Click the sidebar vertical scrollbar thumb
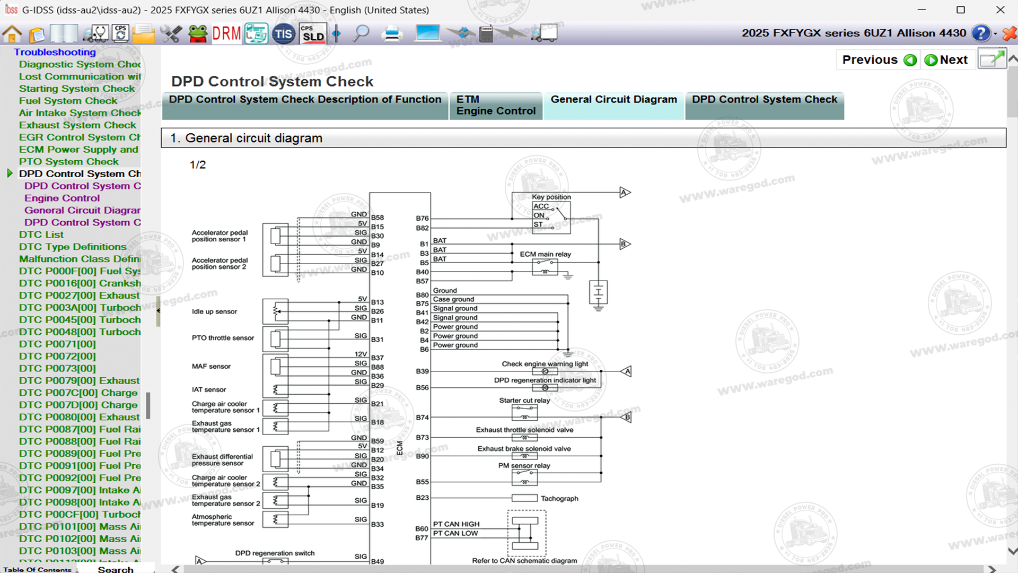 148,405
